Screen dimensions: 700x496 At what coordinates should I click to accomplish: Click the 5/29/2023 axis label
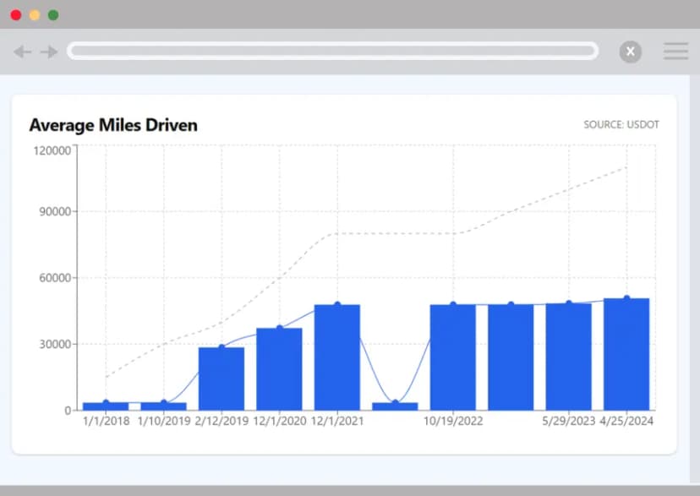[569, 421]
